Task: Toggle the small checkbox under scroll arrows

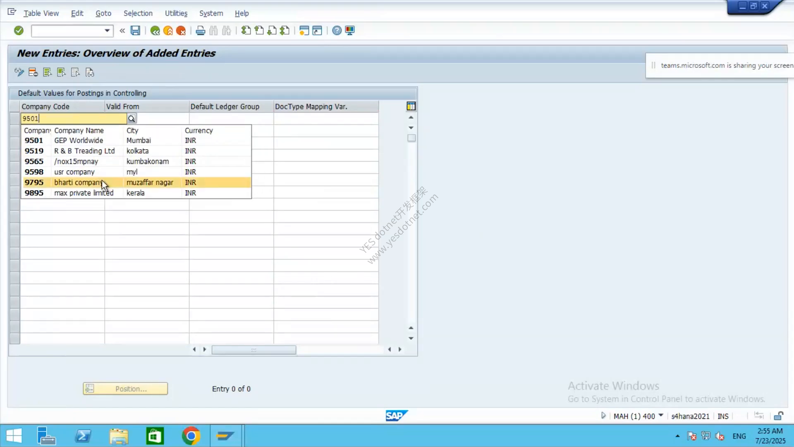Action: pyautogui.click(x=411, y=138)
